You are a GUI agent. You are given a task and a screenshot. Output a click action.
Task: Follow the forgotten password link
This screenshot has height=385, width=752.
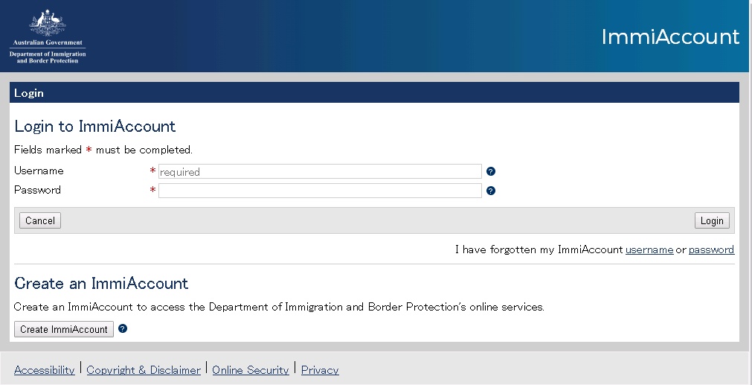point(711,250)
